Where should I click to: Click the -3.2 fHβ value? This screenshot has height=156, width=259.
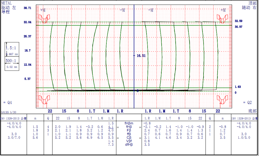click(89, 127)
